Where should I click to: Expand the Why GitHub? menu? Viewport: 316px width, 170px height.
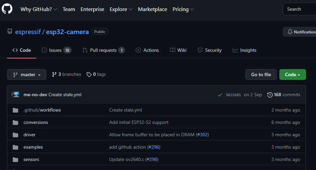39,9
